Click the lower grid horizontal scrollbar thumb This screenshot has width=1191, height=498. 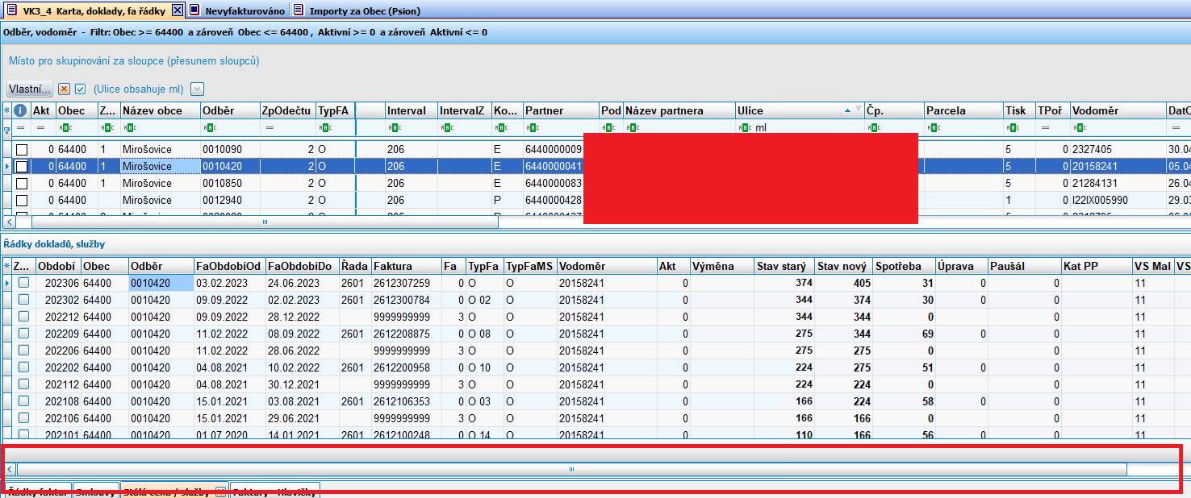[x=572, y=469]
